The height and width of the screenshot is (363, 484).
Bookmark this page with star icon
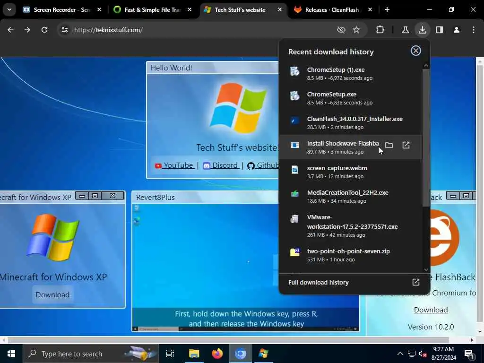click(x=356, y=30)
